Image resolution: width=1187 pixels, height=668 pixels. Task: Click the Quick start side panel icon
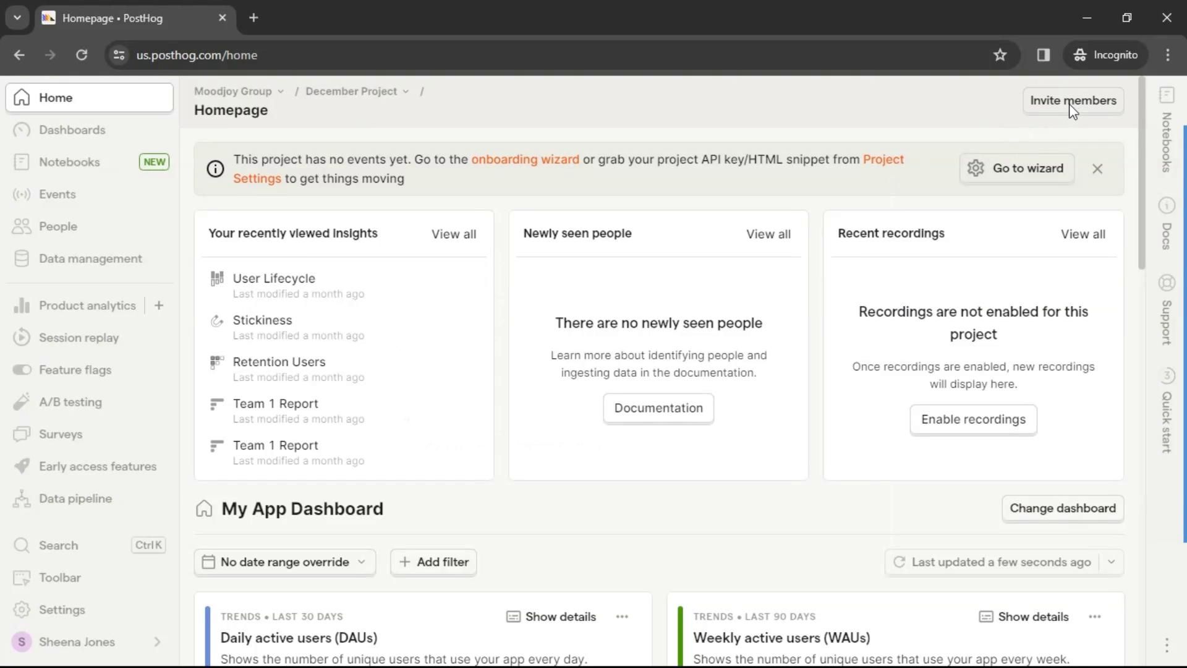click(1167, 375)
